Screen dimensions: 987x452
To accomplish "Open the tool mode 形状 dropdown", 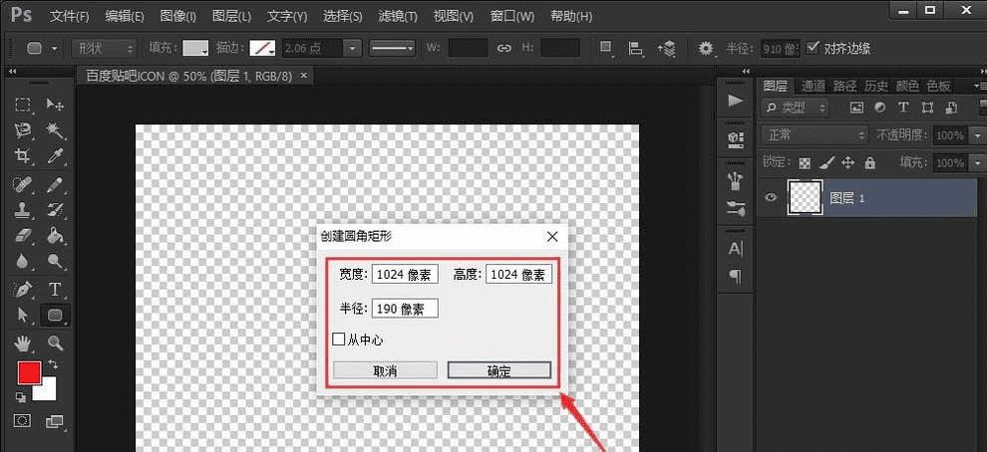I will tap(104, 49).
